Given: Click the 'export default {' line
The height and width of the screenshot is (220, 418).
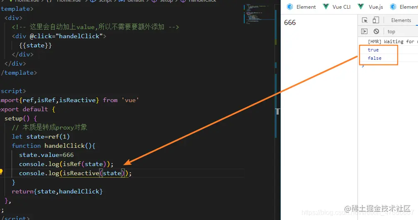Looking at the screenshot, I should pos(27,109).
